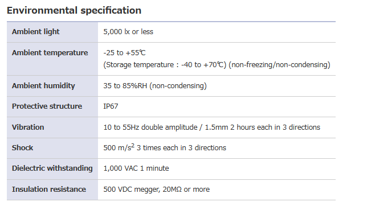The width and height of the screenshot is (367, 210).
Task: Click the Environmental specification heading
Action: tap(74, 11)
